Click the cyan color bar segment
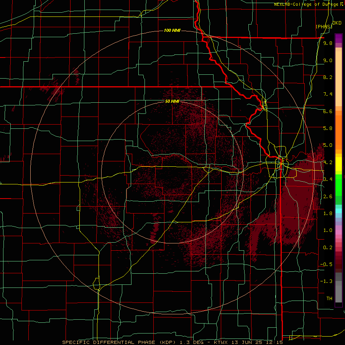The width and height of the screenshot is (345, 345). 338,211
